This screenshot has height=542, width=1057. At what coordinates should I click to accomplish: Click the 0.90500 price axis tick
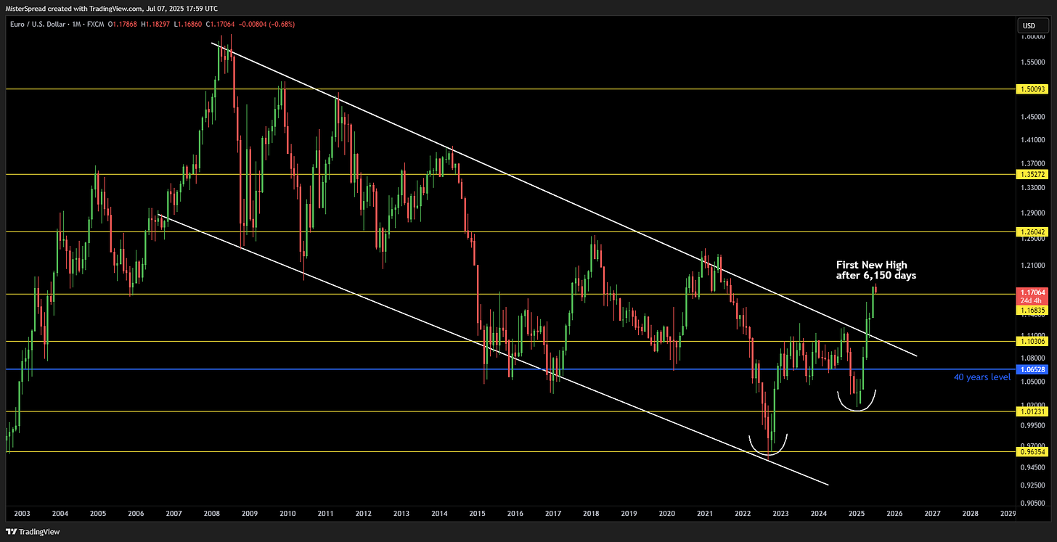(x=1034, y=502)
